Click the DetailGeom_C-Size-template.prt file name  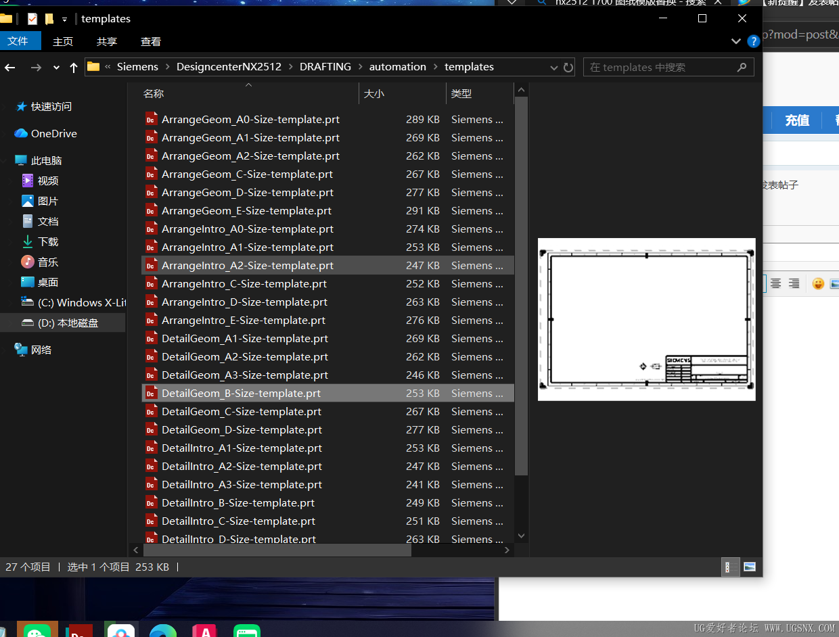[242, 411]
